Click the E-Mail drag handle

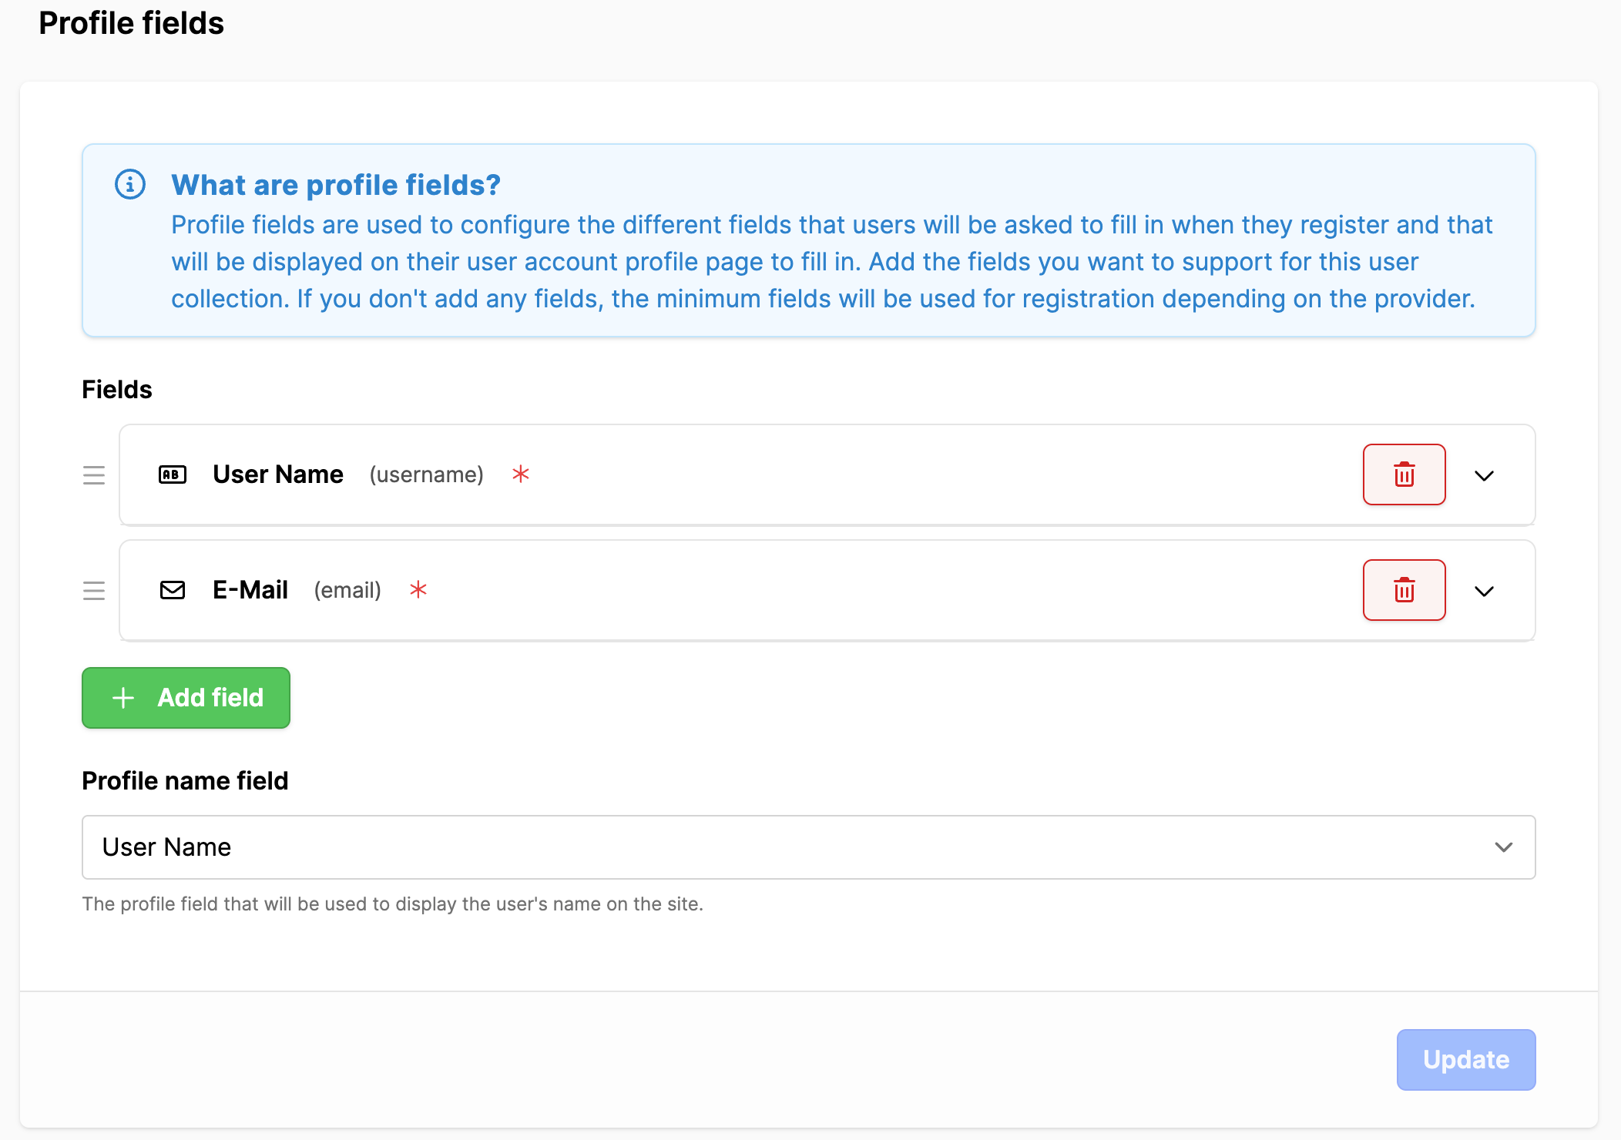pos(94,590)
